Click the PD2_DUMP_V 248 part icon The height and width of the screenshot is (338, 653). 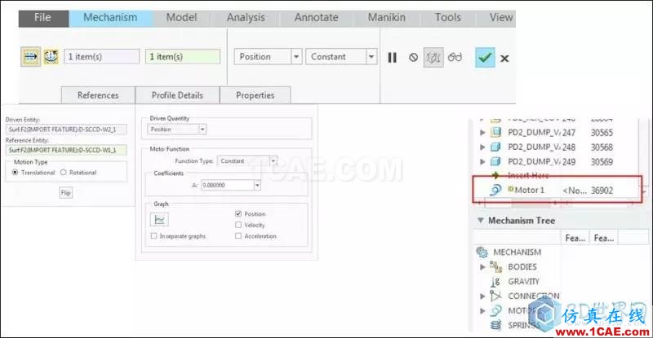click(x=495, y=147)
